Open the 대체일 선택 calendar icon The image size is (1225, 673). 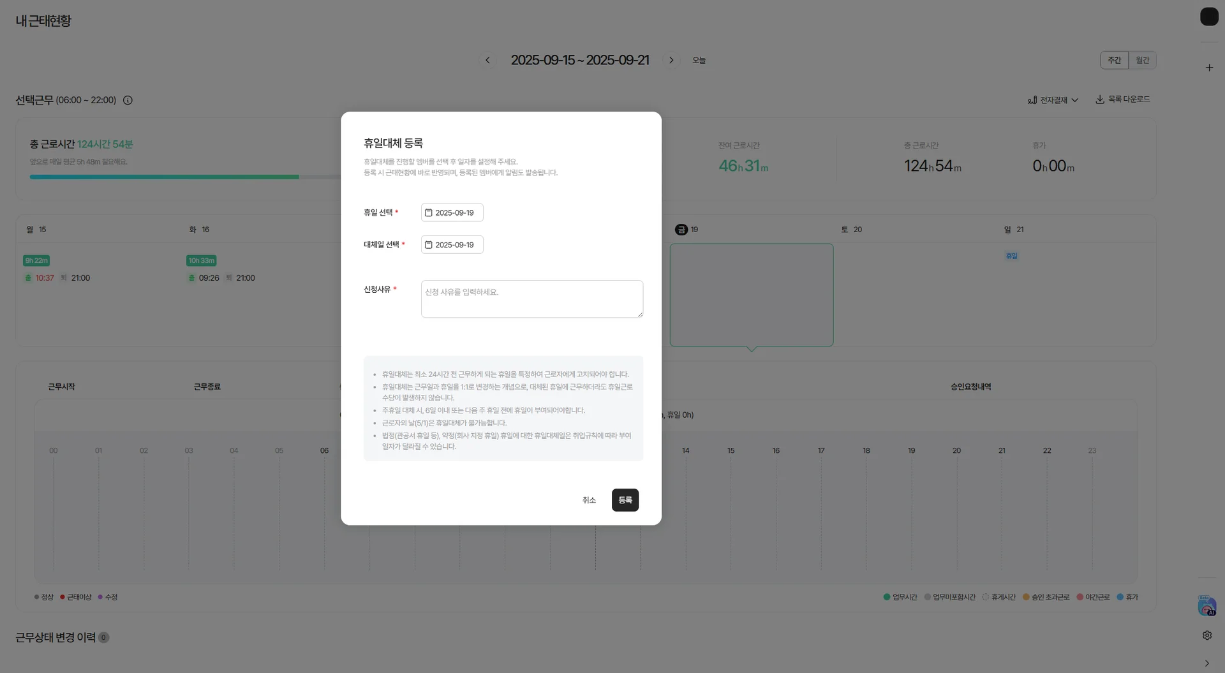pos(429,244)
